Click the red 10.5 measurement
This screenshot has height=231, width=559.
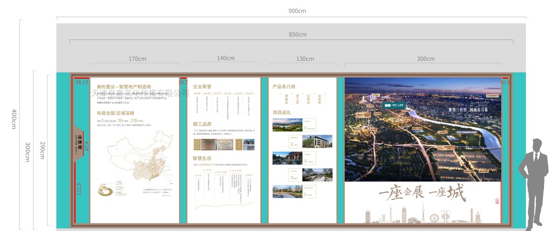505,82
